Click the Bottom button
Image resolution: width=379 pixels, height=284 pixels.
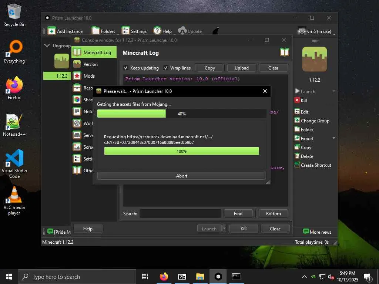[274, 213]
